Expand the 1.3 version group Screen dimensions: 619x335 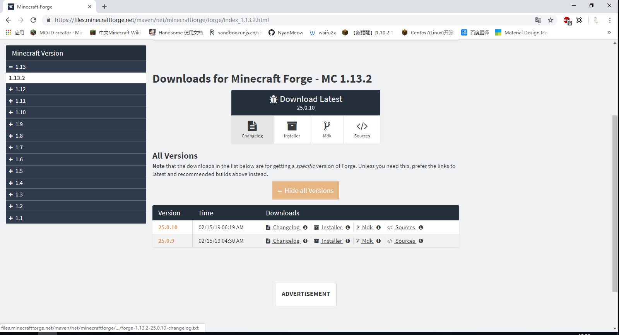point(76,195)
